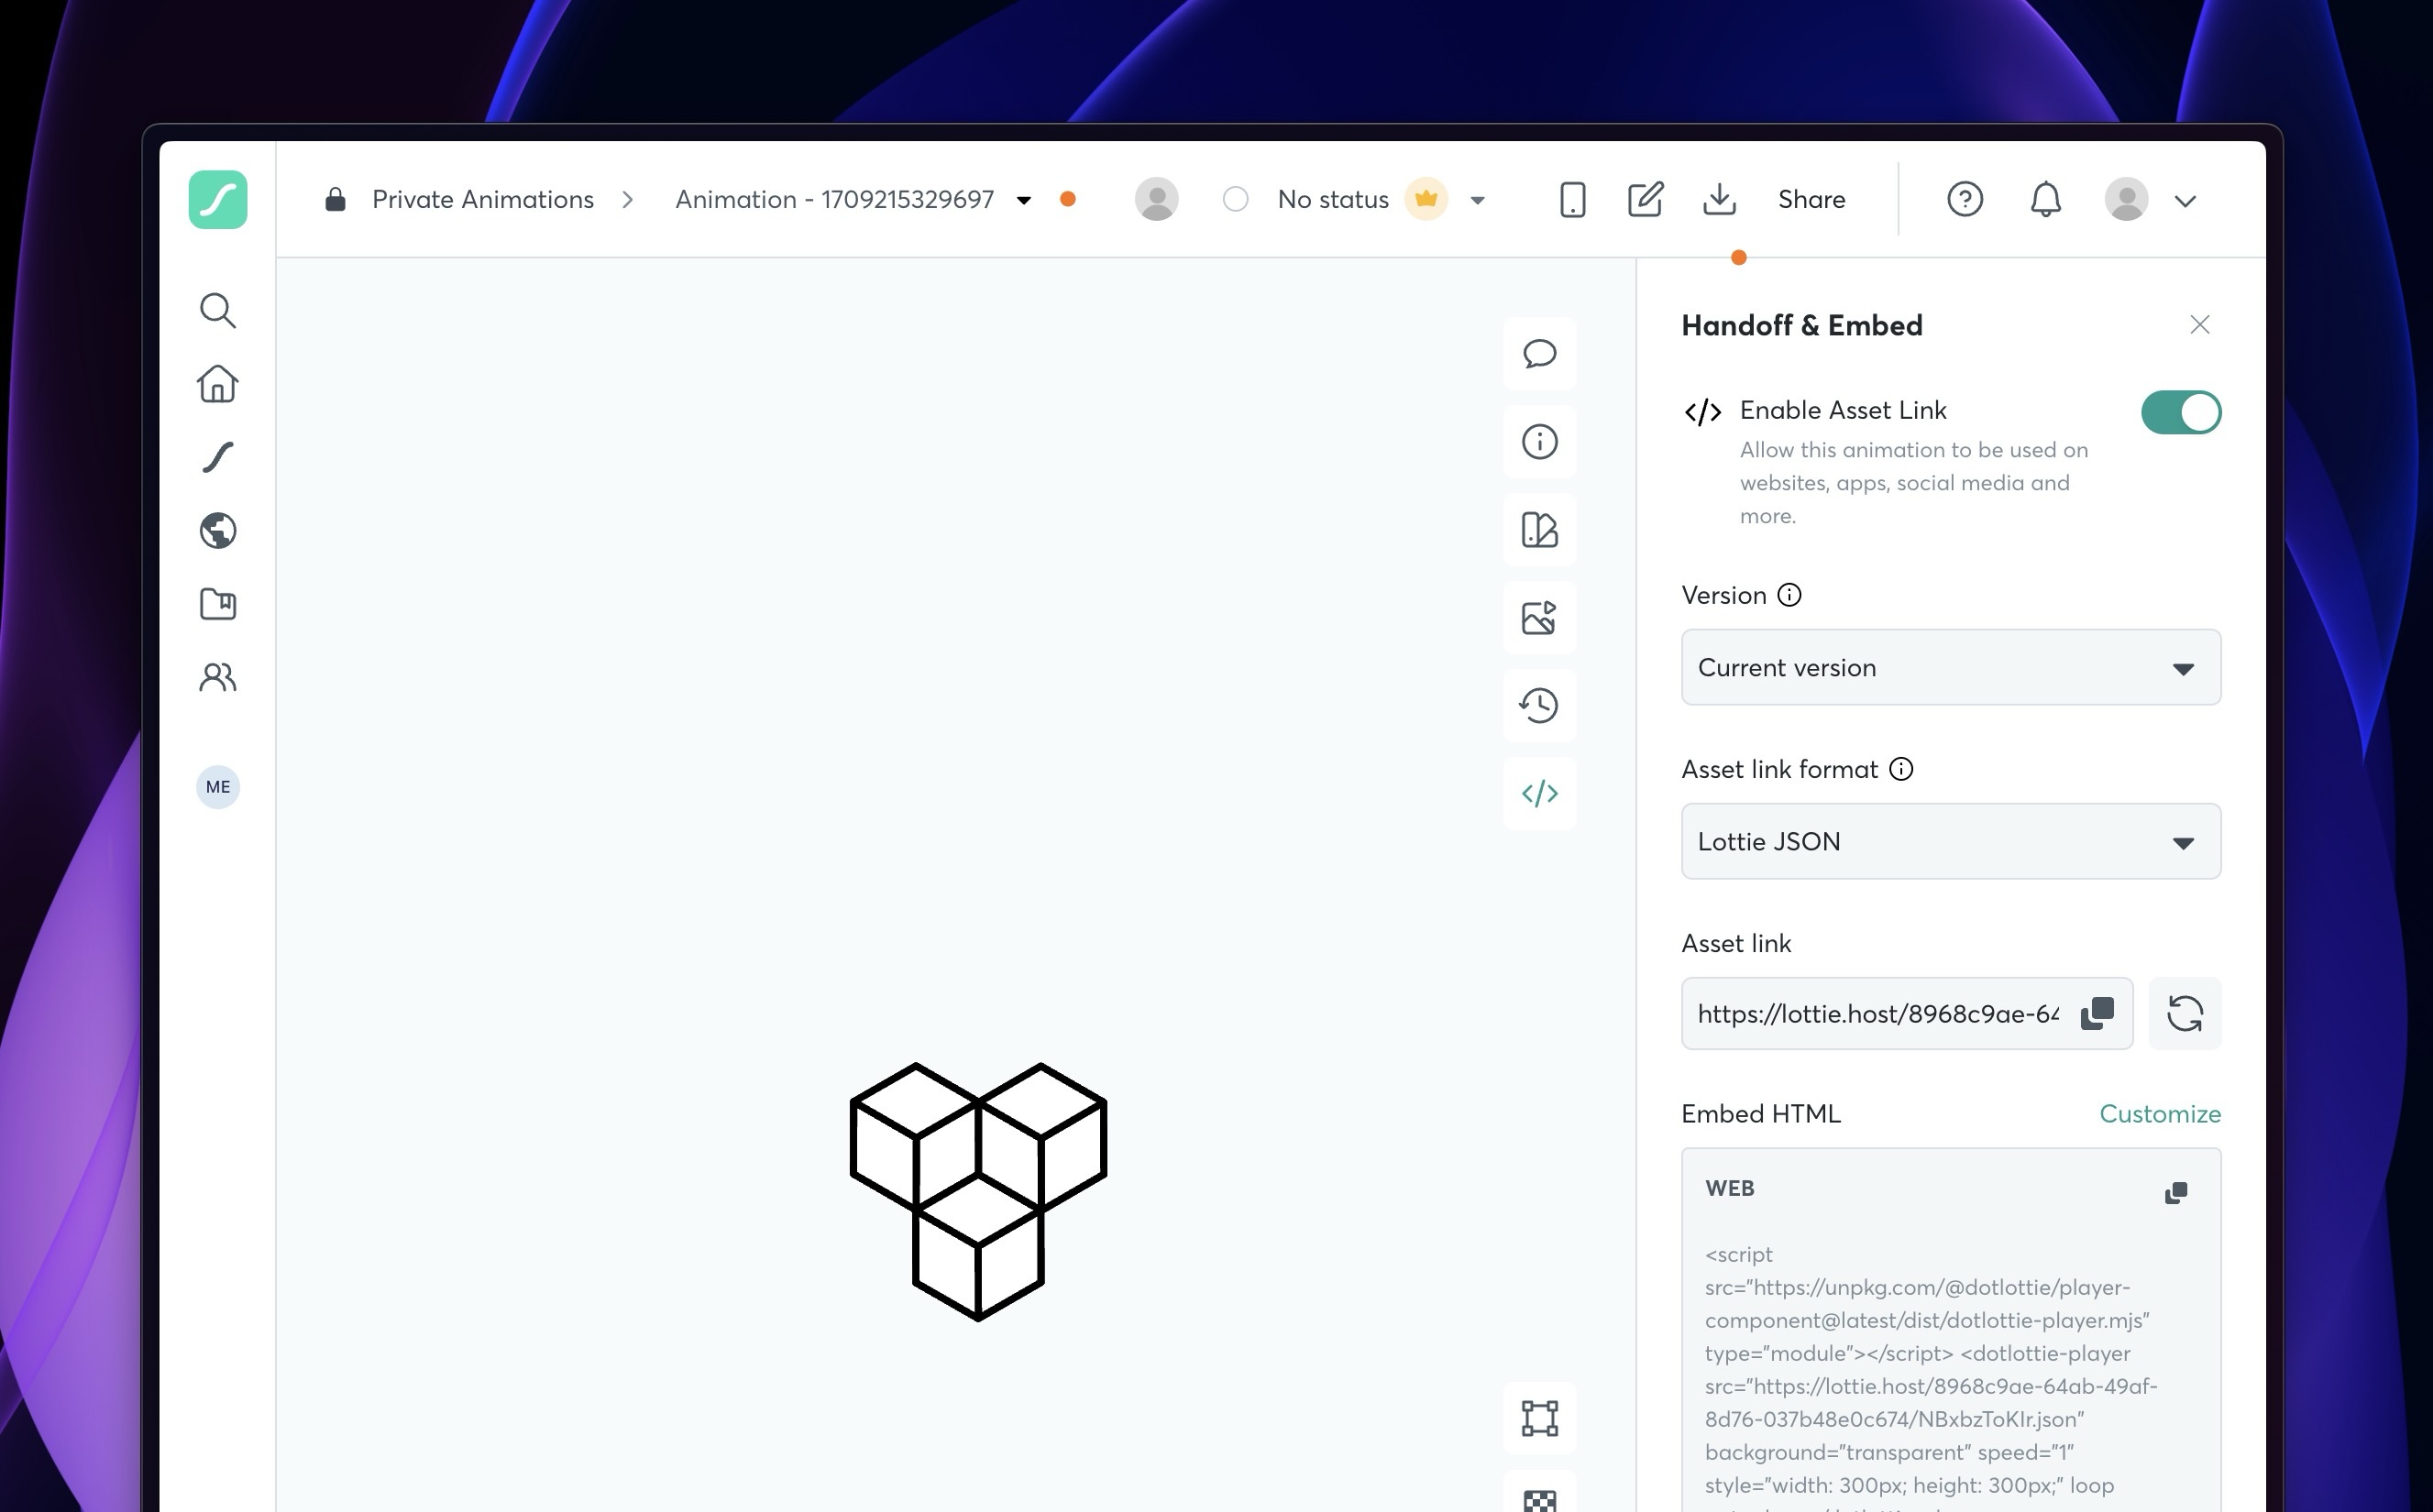View the version history panel
2433x1512 pixels.
pyautogui.click(x=1538, y=705)
